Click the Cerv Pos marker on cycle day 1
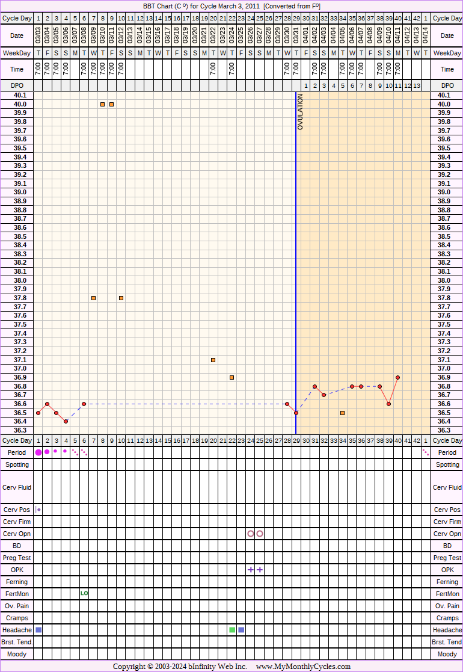Image resolution: width=463 pixels, height=672 pixels. click(38, 510)
